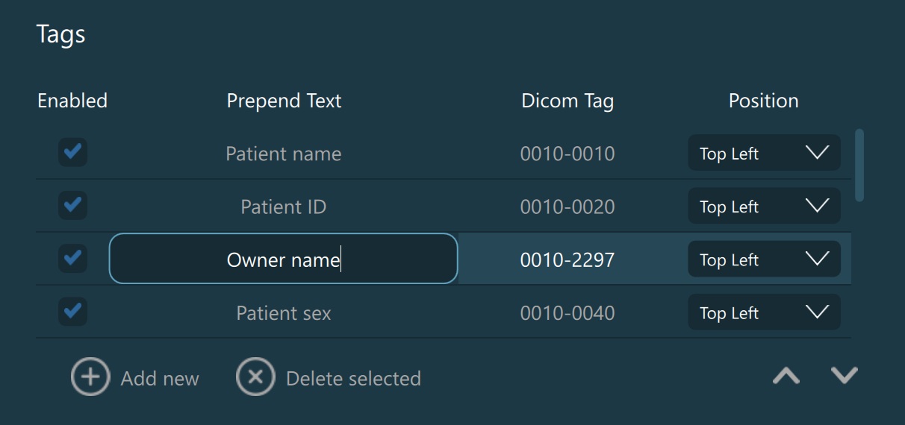Select the Patient name prepend text
The height and width of the screenshot is (425, 905).
click(283, 154)
